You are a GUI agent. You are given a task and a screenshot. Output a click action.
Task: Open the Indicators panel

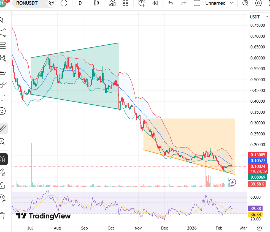coord(112,3)
